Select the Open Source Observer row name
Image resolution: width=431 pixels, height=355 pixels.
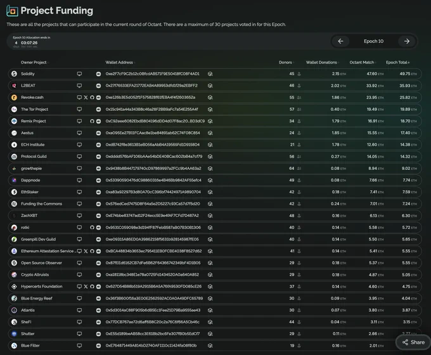41,263
